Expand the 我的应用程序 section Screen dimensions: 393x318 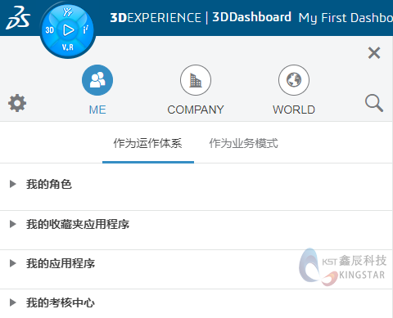coord(196,264)
